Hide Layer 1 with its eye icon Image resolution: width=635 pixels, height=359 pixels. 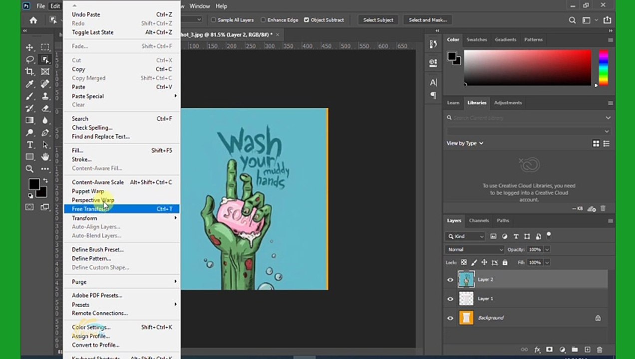click(x=450, y=299)
